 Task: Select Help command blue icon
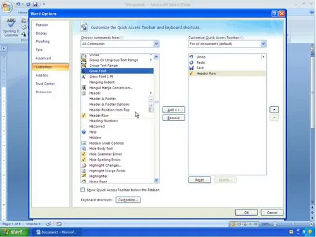(x=84, y=132)
